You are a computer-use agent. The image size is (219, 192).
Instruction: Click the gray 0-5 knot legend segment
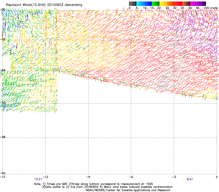click(133, 4)
